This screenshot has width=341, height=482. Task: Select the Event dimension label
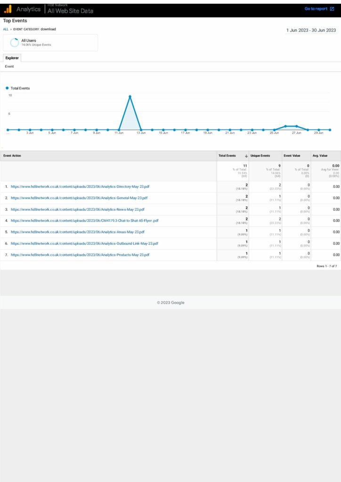point(9,67)
